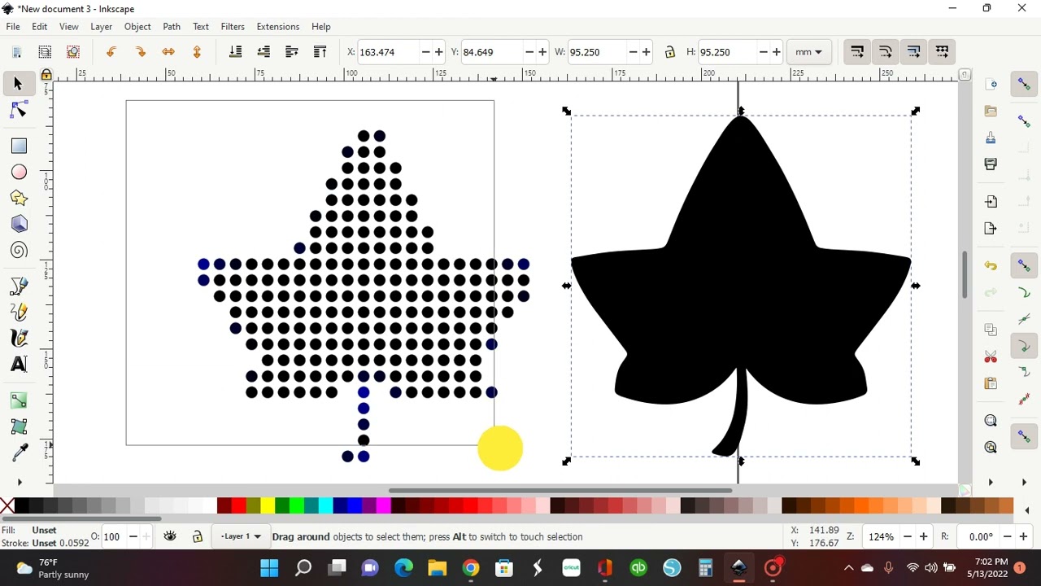
Task: Click Save document icon
Action: pyautogui.click(x=991, y=138)
